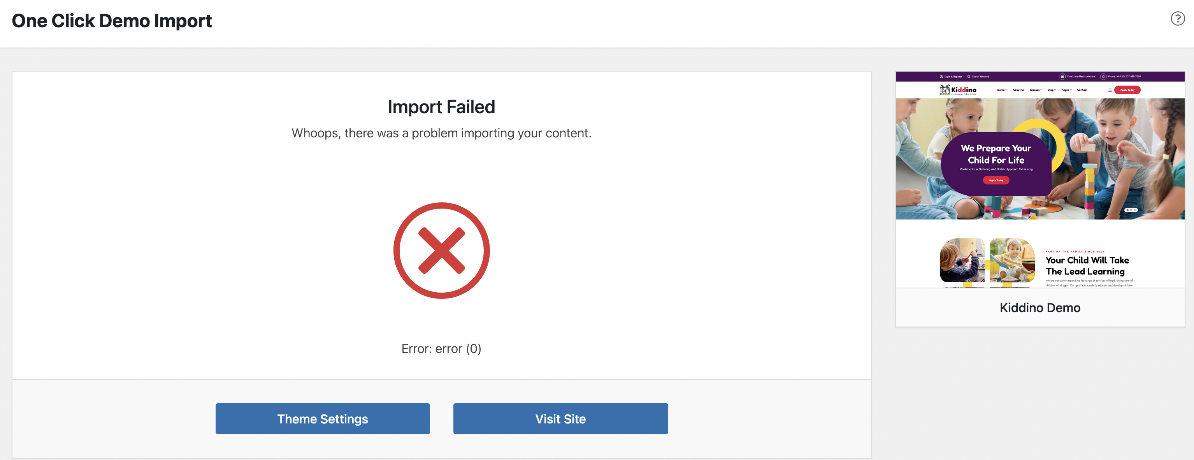Click the Visit Site button
This screenshot has height=460, width=1194.
pyautogui.click(x=560, y=418)
